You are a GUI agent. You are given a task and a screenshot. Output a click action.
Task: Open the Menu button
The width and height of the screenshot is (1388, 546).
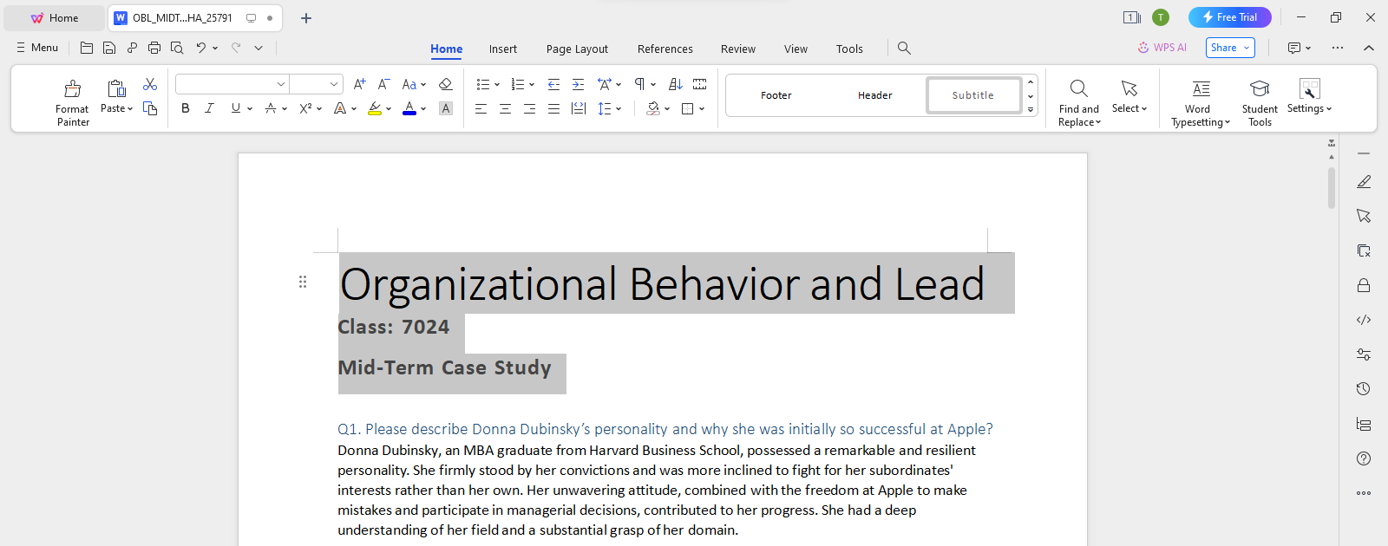coord(37,48)
